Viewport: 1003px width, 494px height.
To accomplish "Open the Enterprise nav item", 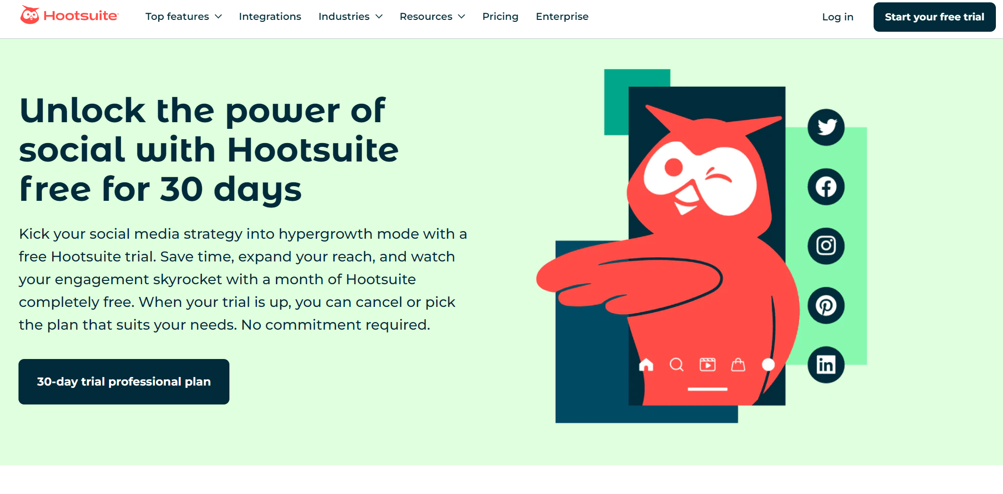I will click(562, 17).
